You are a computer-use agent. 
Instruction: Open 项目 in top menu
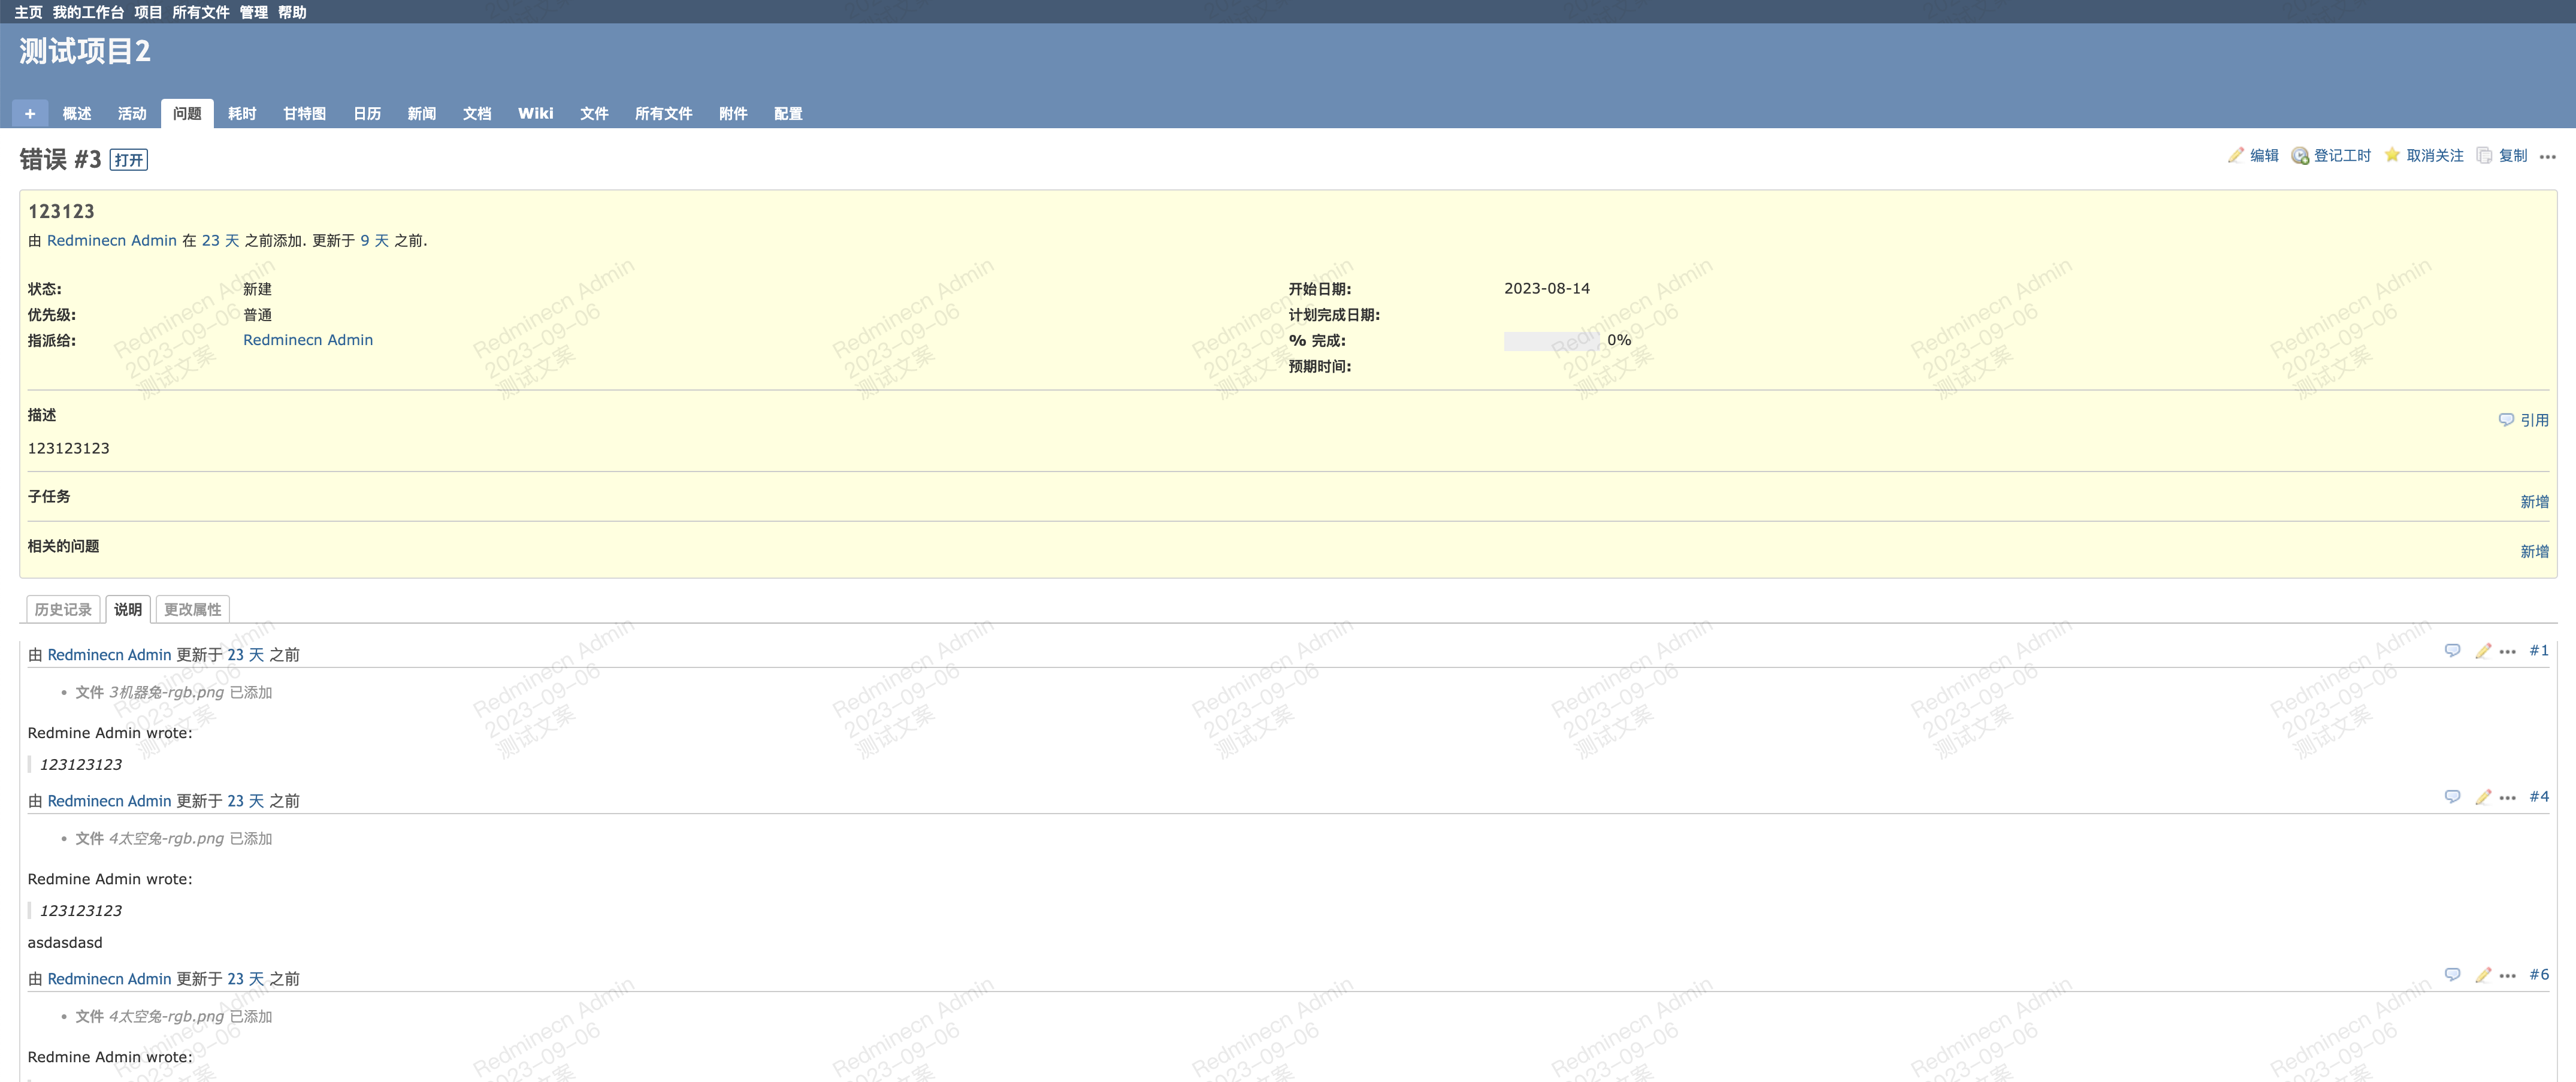point(148,12)
